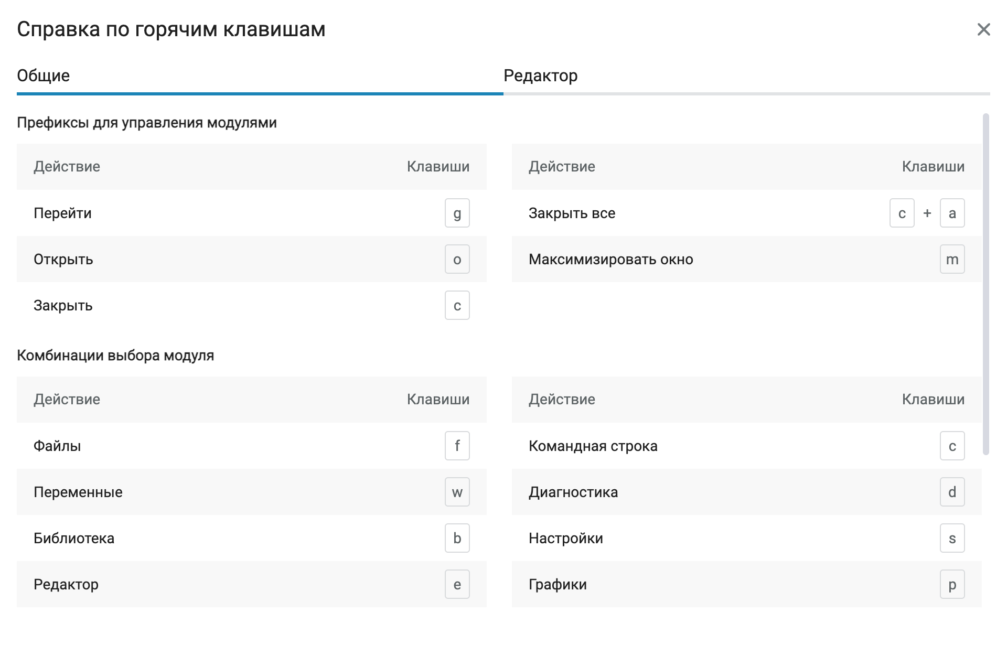This screenshot has height=645, width=1007.
Task: Click the 'g' key badge for Перейти
Action: [x=457, y=213]
